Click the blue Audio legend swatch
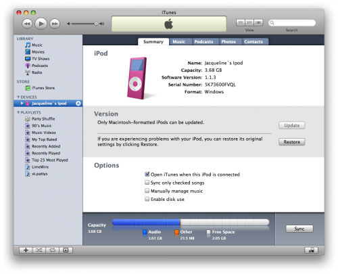Screen dimensions: 338x274 point(145,232)
